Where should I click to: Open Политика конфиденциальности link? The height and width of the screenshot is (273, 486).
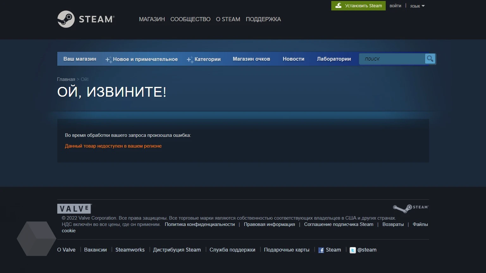pos(200,224)
